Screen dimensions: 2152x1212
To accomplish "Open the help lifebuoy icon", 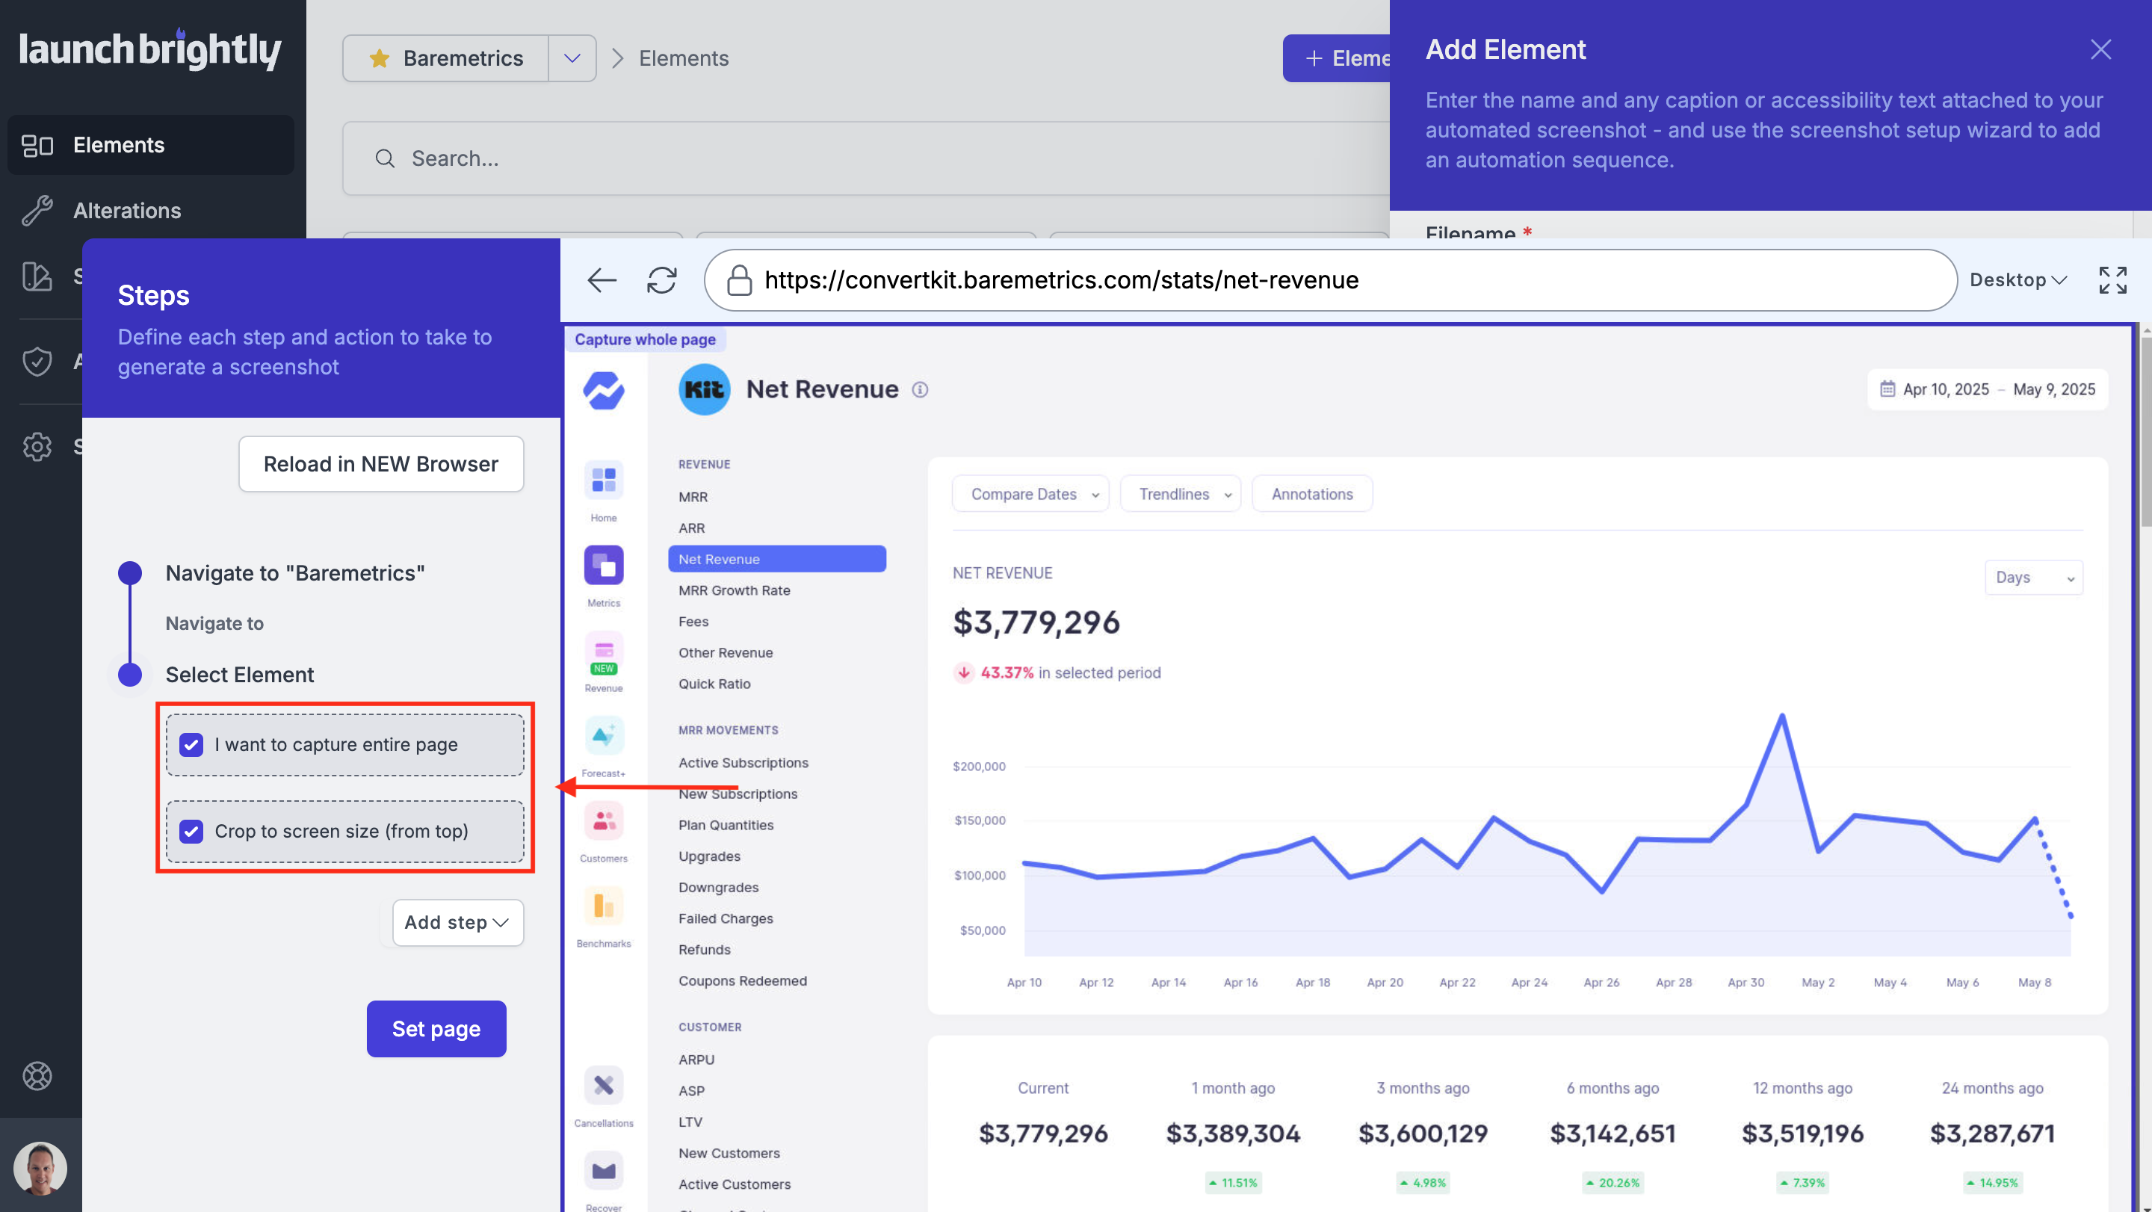I will tap(37, 1076).
